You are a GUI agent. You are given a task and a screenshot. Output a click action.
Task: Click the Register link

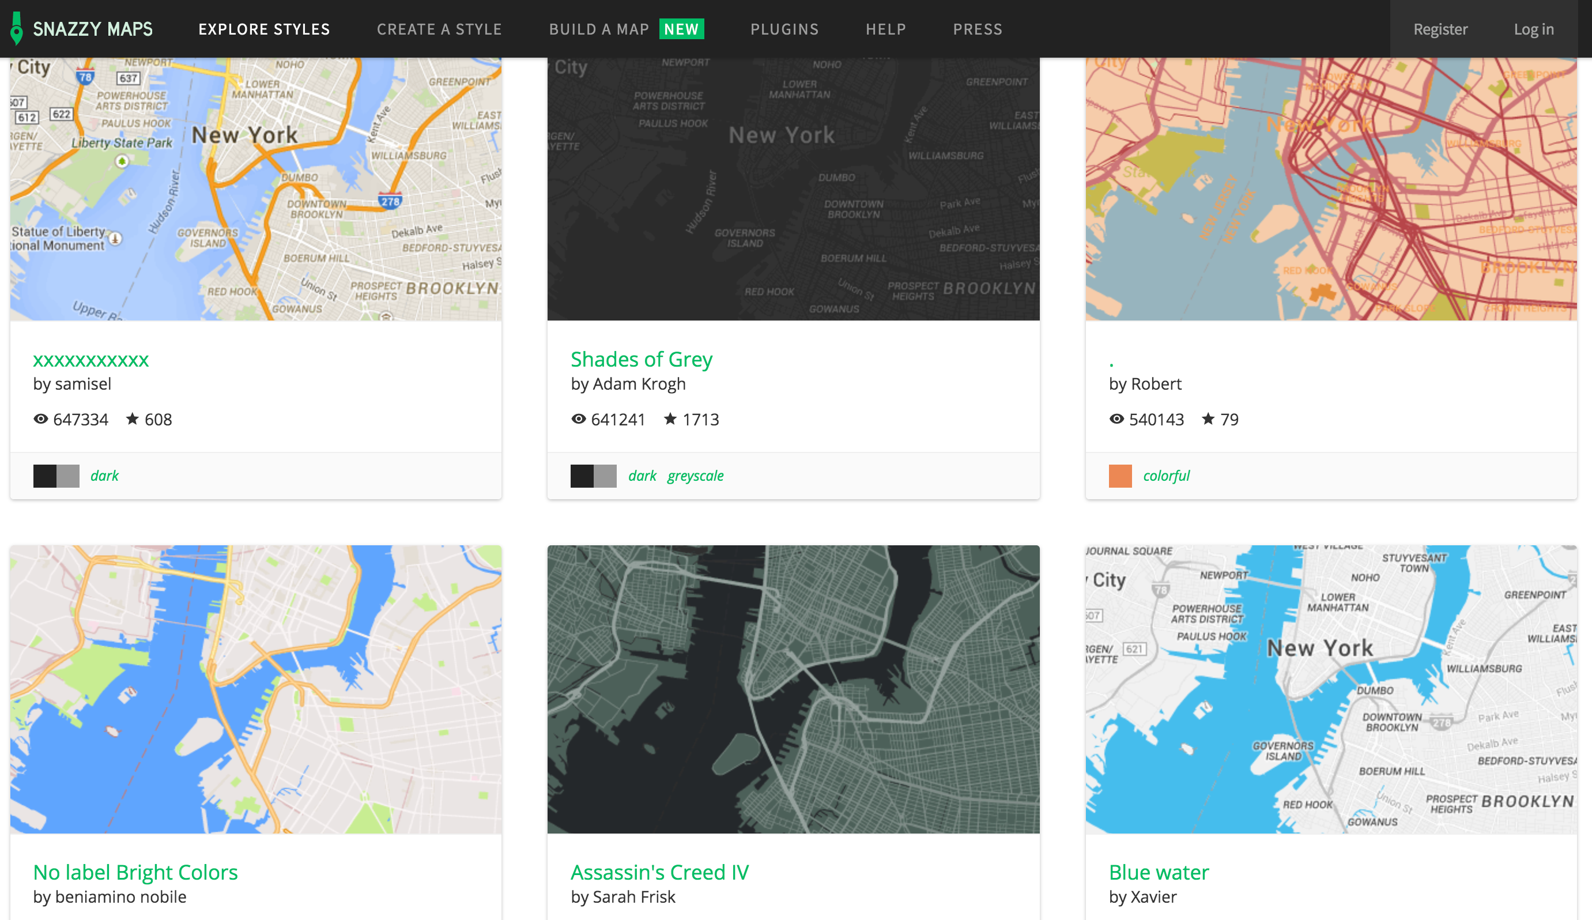tap(1440, 29)
